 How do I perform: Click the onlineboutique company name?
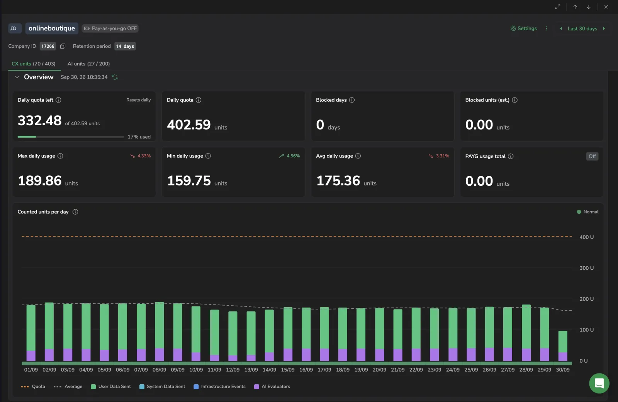coord(52,29)
